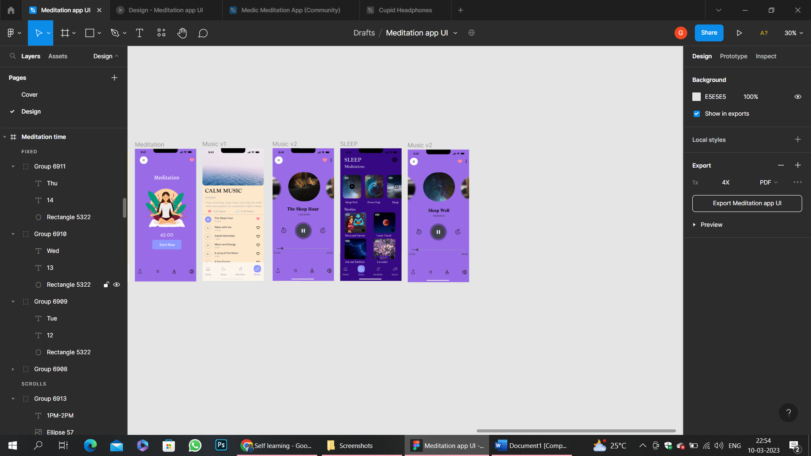The height and width of the screenshot is (456, 811).
Task: Click Drafts breadcrumb link
Action: click(364, 33)
